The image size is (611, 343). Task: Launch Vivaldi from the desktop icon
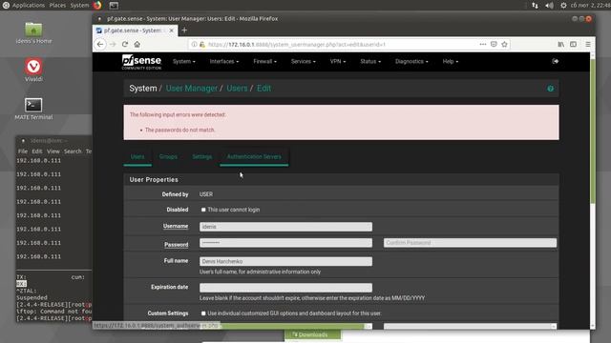point(33,70)
